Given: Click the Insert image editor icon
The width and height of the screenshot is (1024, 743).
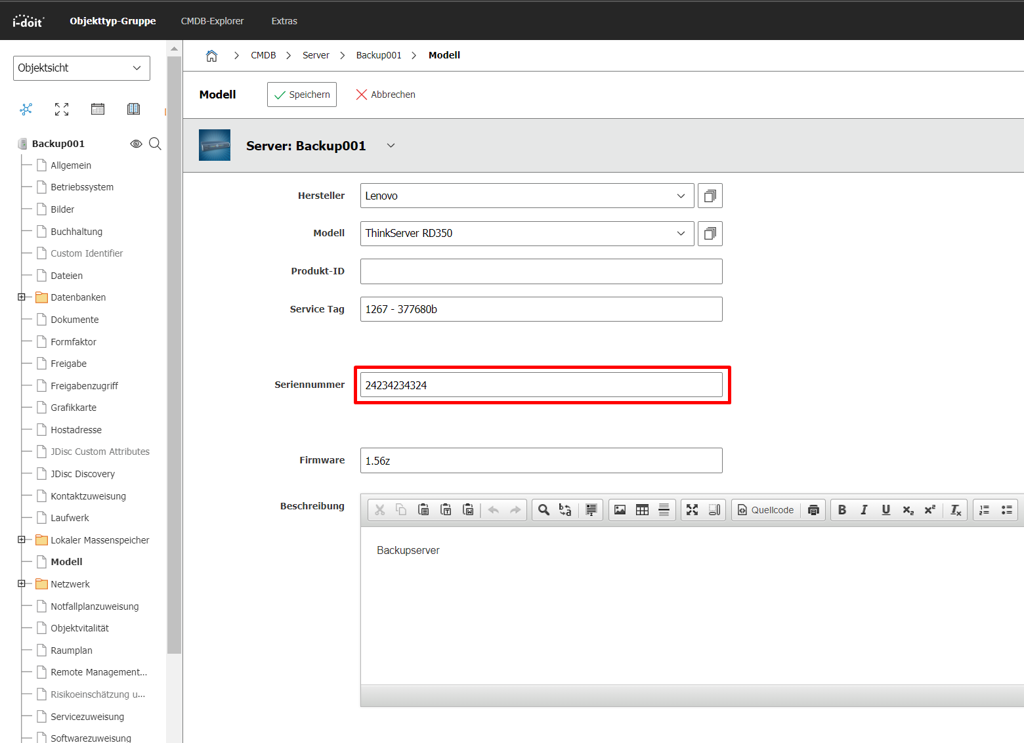Looking at the screenshot, I should [620, 510].
